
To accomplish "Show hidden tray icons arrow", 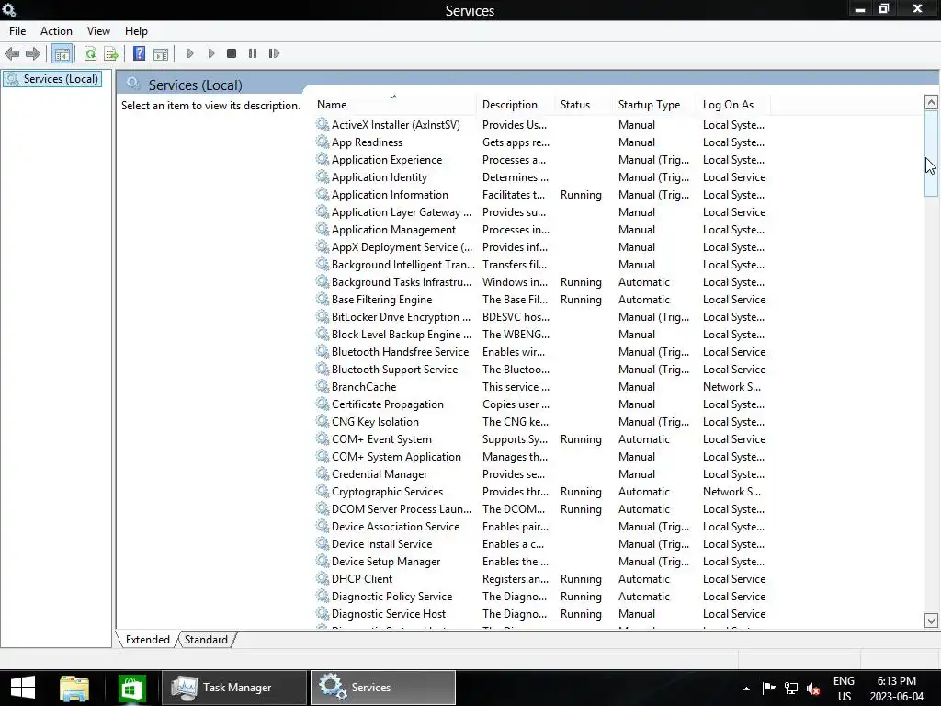I will coord(746,689).
